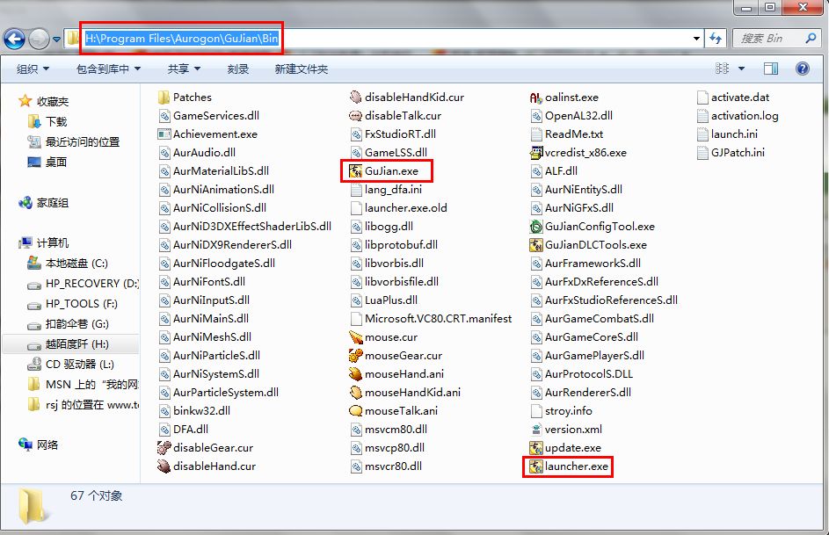Open the 组织 menu

tap(33, 69)
